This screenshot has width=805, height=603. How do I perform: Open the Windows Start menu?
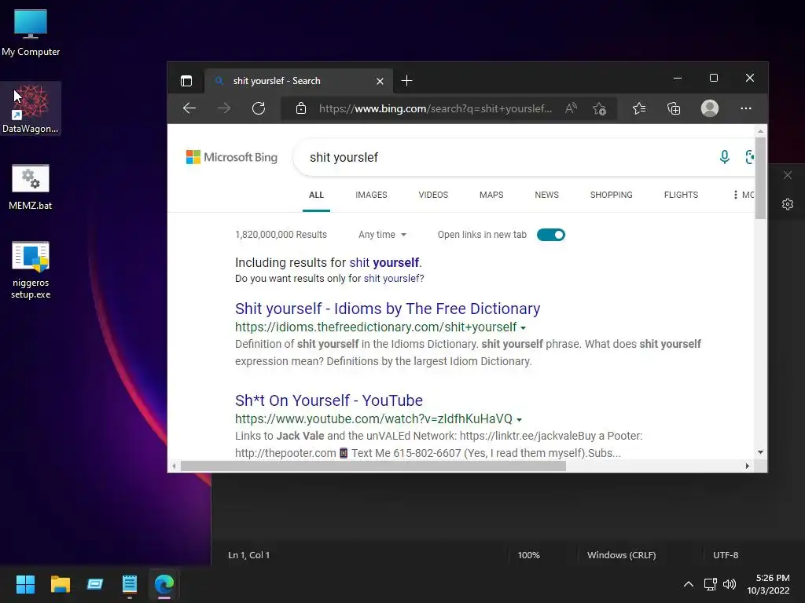[25, 584]
